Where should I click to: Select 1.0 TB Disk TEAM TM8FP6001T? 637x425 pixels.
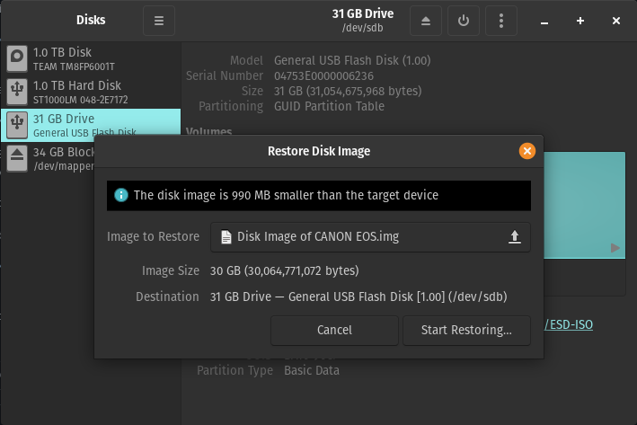[90, 59]
